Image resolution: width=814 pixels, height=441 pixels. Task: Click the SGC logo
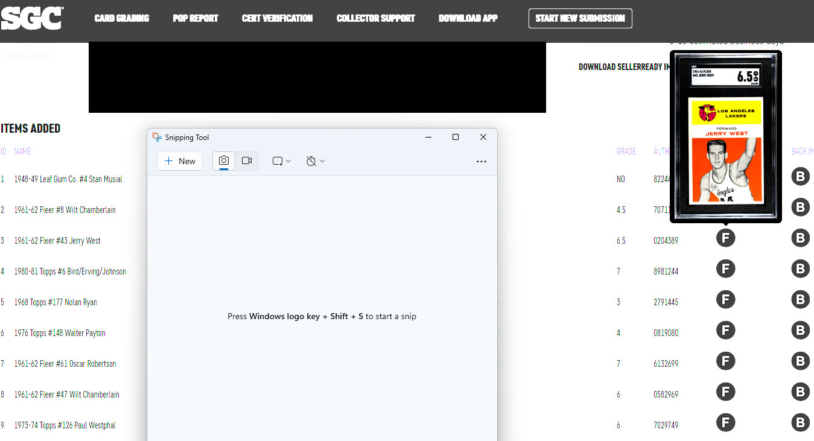32,18
